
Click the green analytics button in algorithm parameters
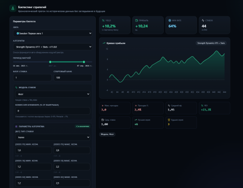coord(83,126)
